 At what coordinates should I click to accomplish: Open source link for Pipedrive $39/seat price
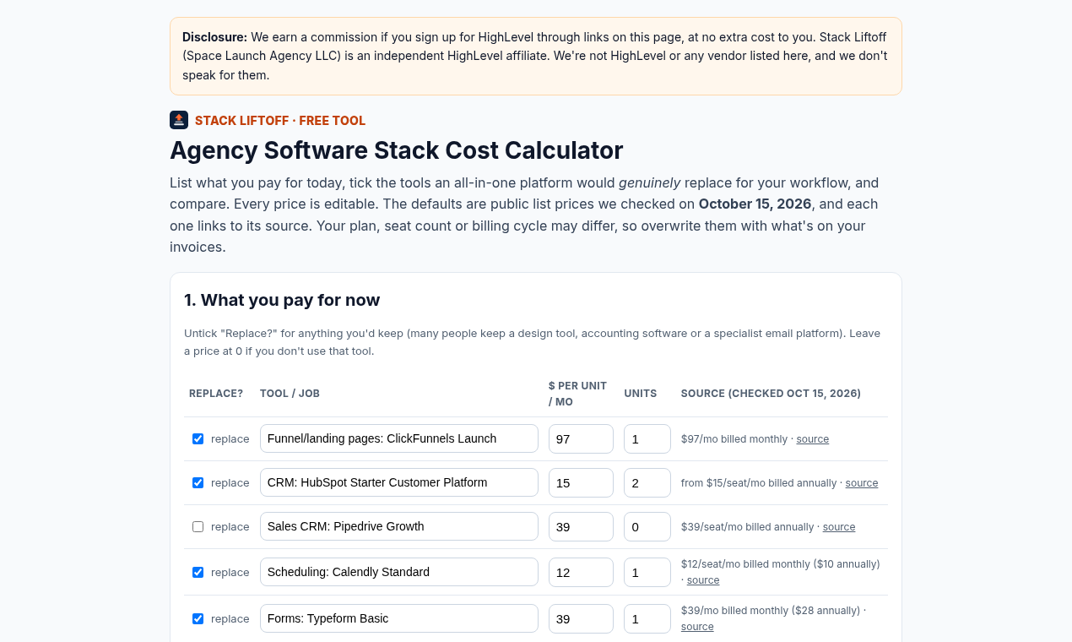click(839, 527)
